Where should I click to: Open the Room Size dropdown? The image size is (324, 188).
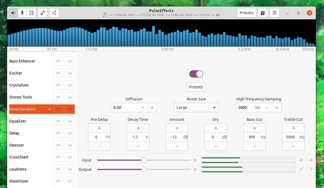(196, 107)
